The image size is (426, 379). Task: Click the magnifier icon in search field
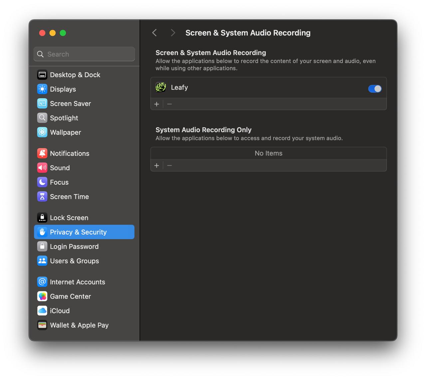click(x=41, y=54)
